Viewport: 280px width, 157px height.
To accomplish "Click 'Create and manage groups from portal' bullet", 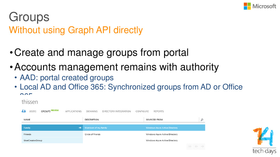I will click(x=101, y=53).
